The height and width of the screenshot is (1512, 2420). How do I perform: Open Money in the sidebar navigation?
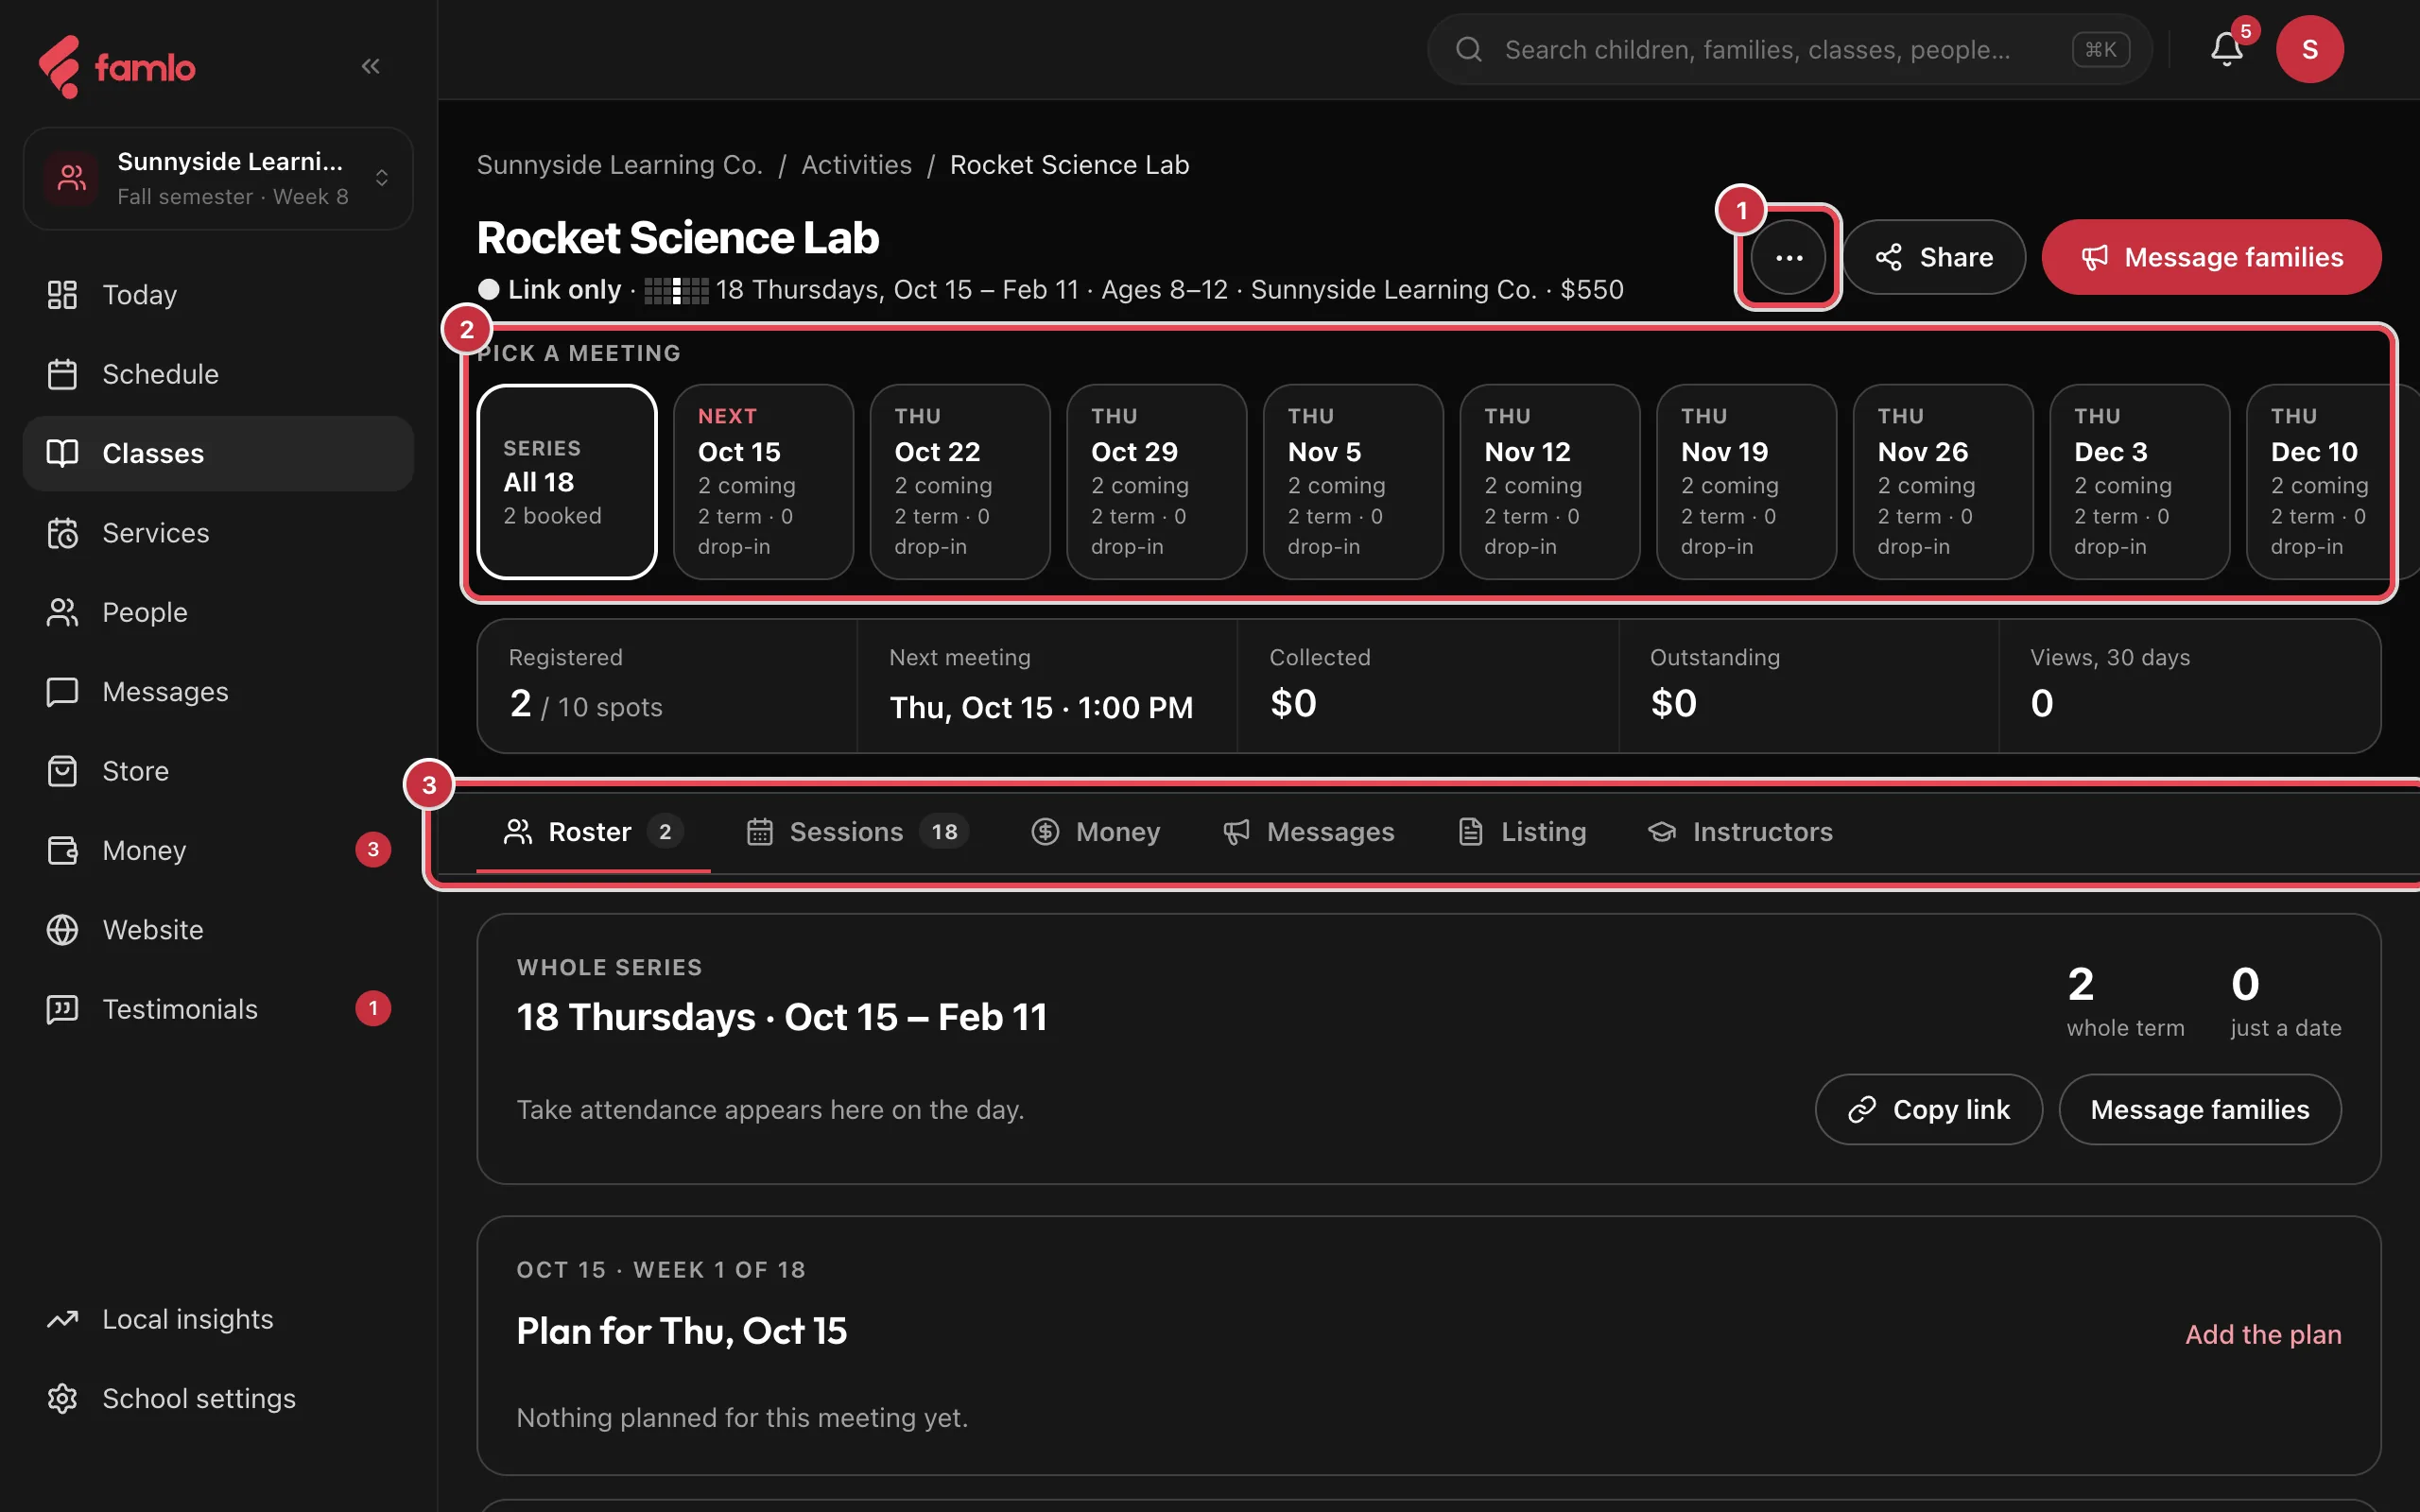[218, 850]
